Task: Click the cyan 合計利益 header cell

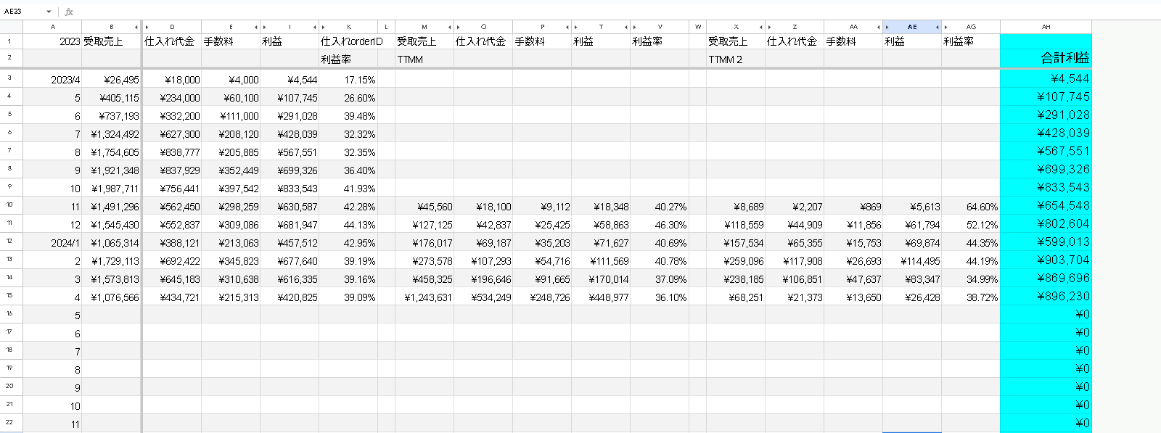Action: click(1046, 58)
